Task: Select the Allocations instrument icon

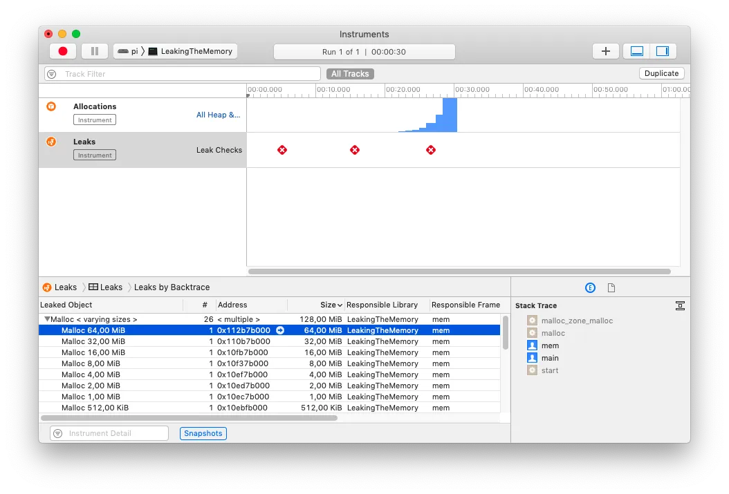Action: [51, 106]
